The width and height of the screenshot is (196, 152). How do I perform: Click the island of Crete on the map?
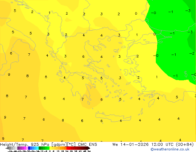click(113, 117)
